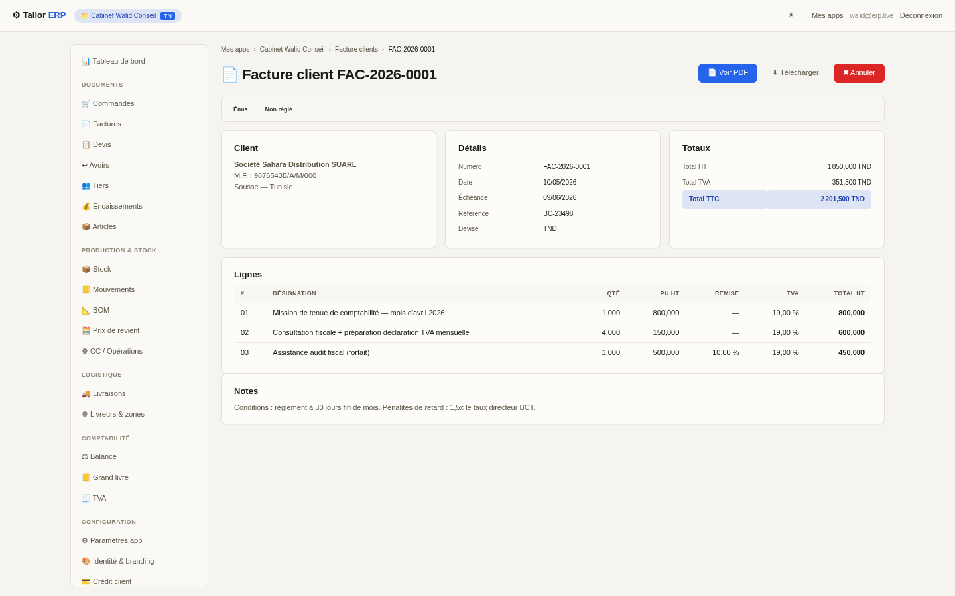Open BOM in the sidebar
Image resolution: width=955 pixels, height=596 pixels.
(139, 310)
